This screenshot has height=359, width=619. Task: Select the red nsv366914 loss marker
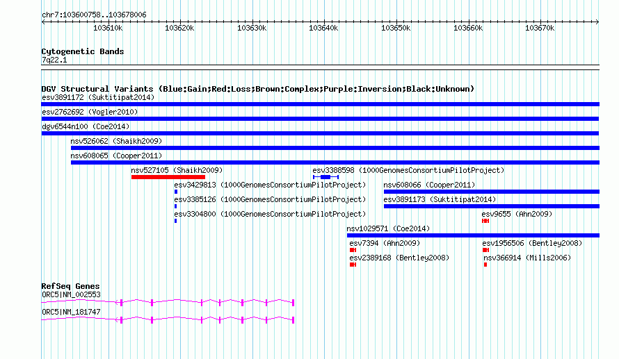pos(485,265)
